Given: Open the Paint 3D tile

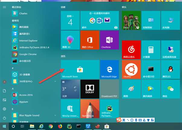Looking at the screenshot, I should [70, 40].
